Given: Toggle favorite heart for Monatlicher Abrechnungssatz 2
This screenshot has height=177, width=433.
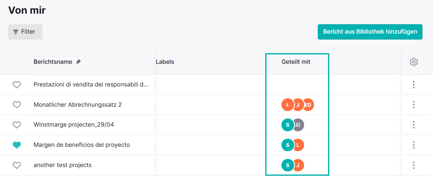Looking at the screenshot, I should pos(17,105).
